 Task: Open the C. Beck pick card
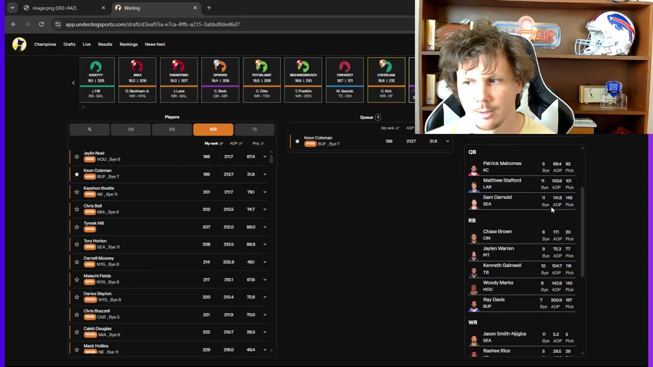220,80
